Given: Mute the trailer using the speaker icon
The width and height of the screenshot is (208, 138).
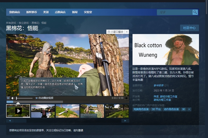Looking at the screenshot, I should (x=13, y=98).
